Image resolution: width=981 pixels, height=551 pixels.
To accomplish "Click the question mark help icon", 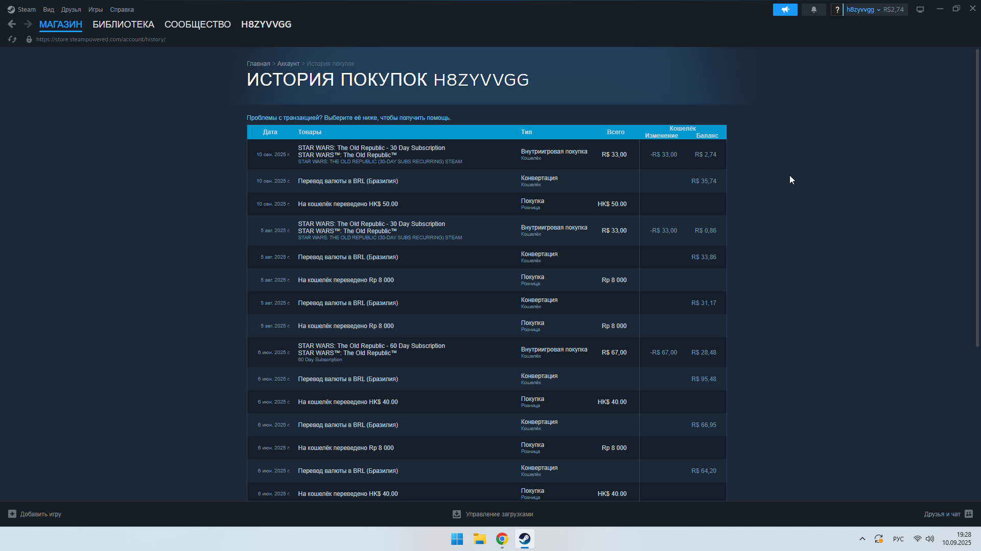I will point(837,10).
